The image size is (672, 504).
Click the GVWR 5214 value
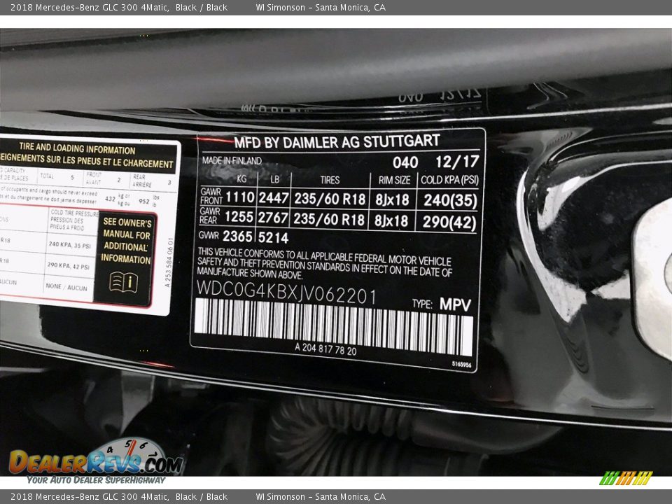click(x=273, y=237)
